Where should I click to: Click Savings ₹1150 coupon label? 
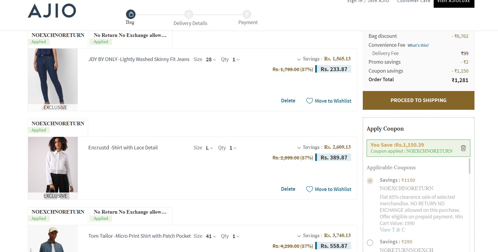(397, 180)
